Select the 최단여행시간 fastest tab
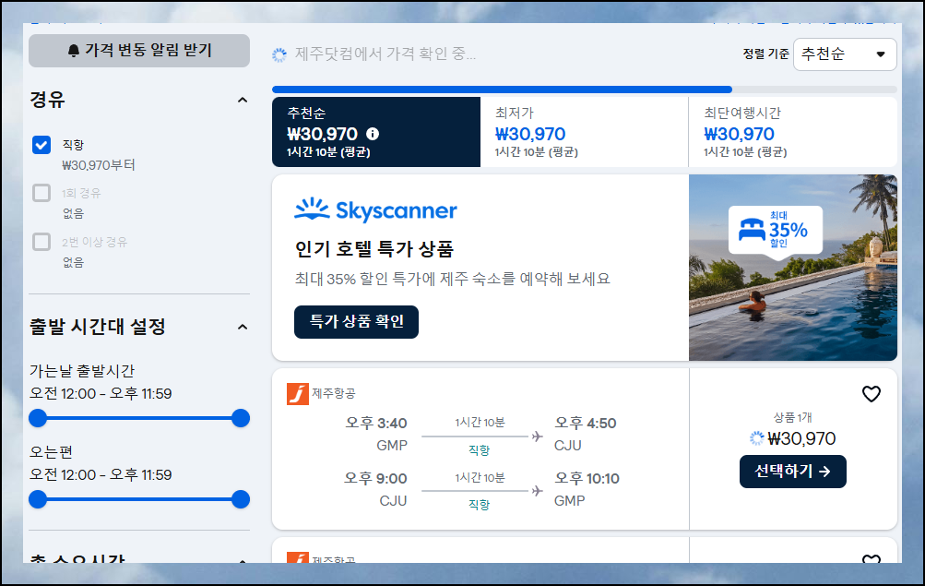The height and width of the screenshot is (586, 925). click(793, 132)
